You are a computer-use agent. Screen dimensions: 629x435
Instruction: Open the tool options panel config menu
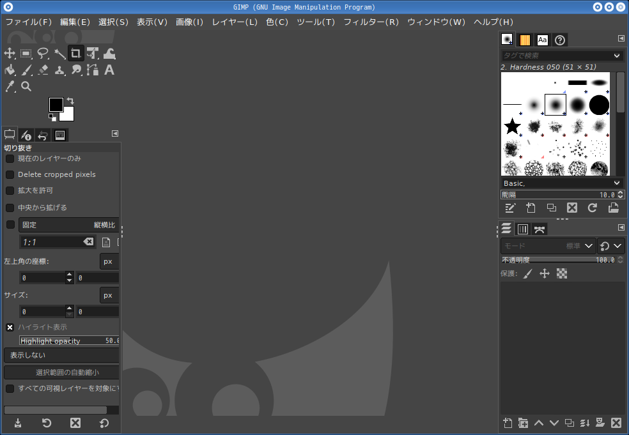point(115,134)
